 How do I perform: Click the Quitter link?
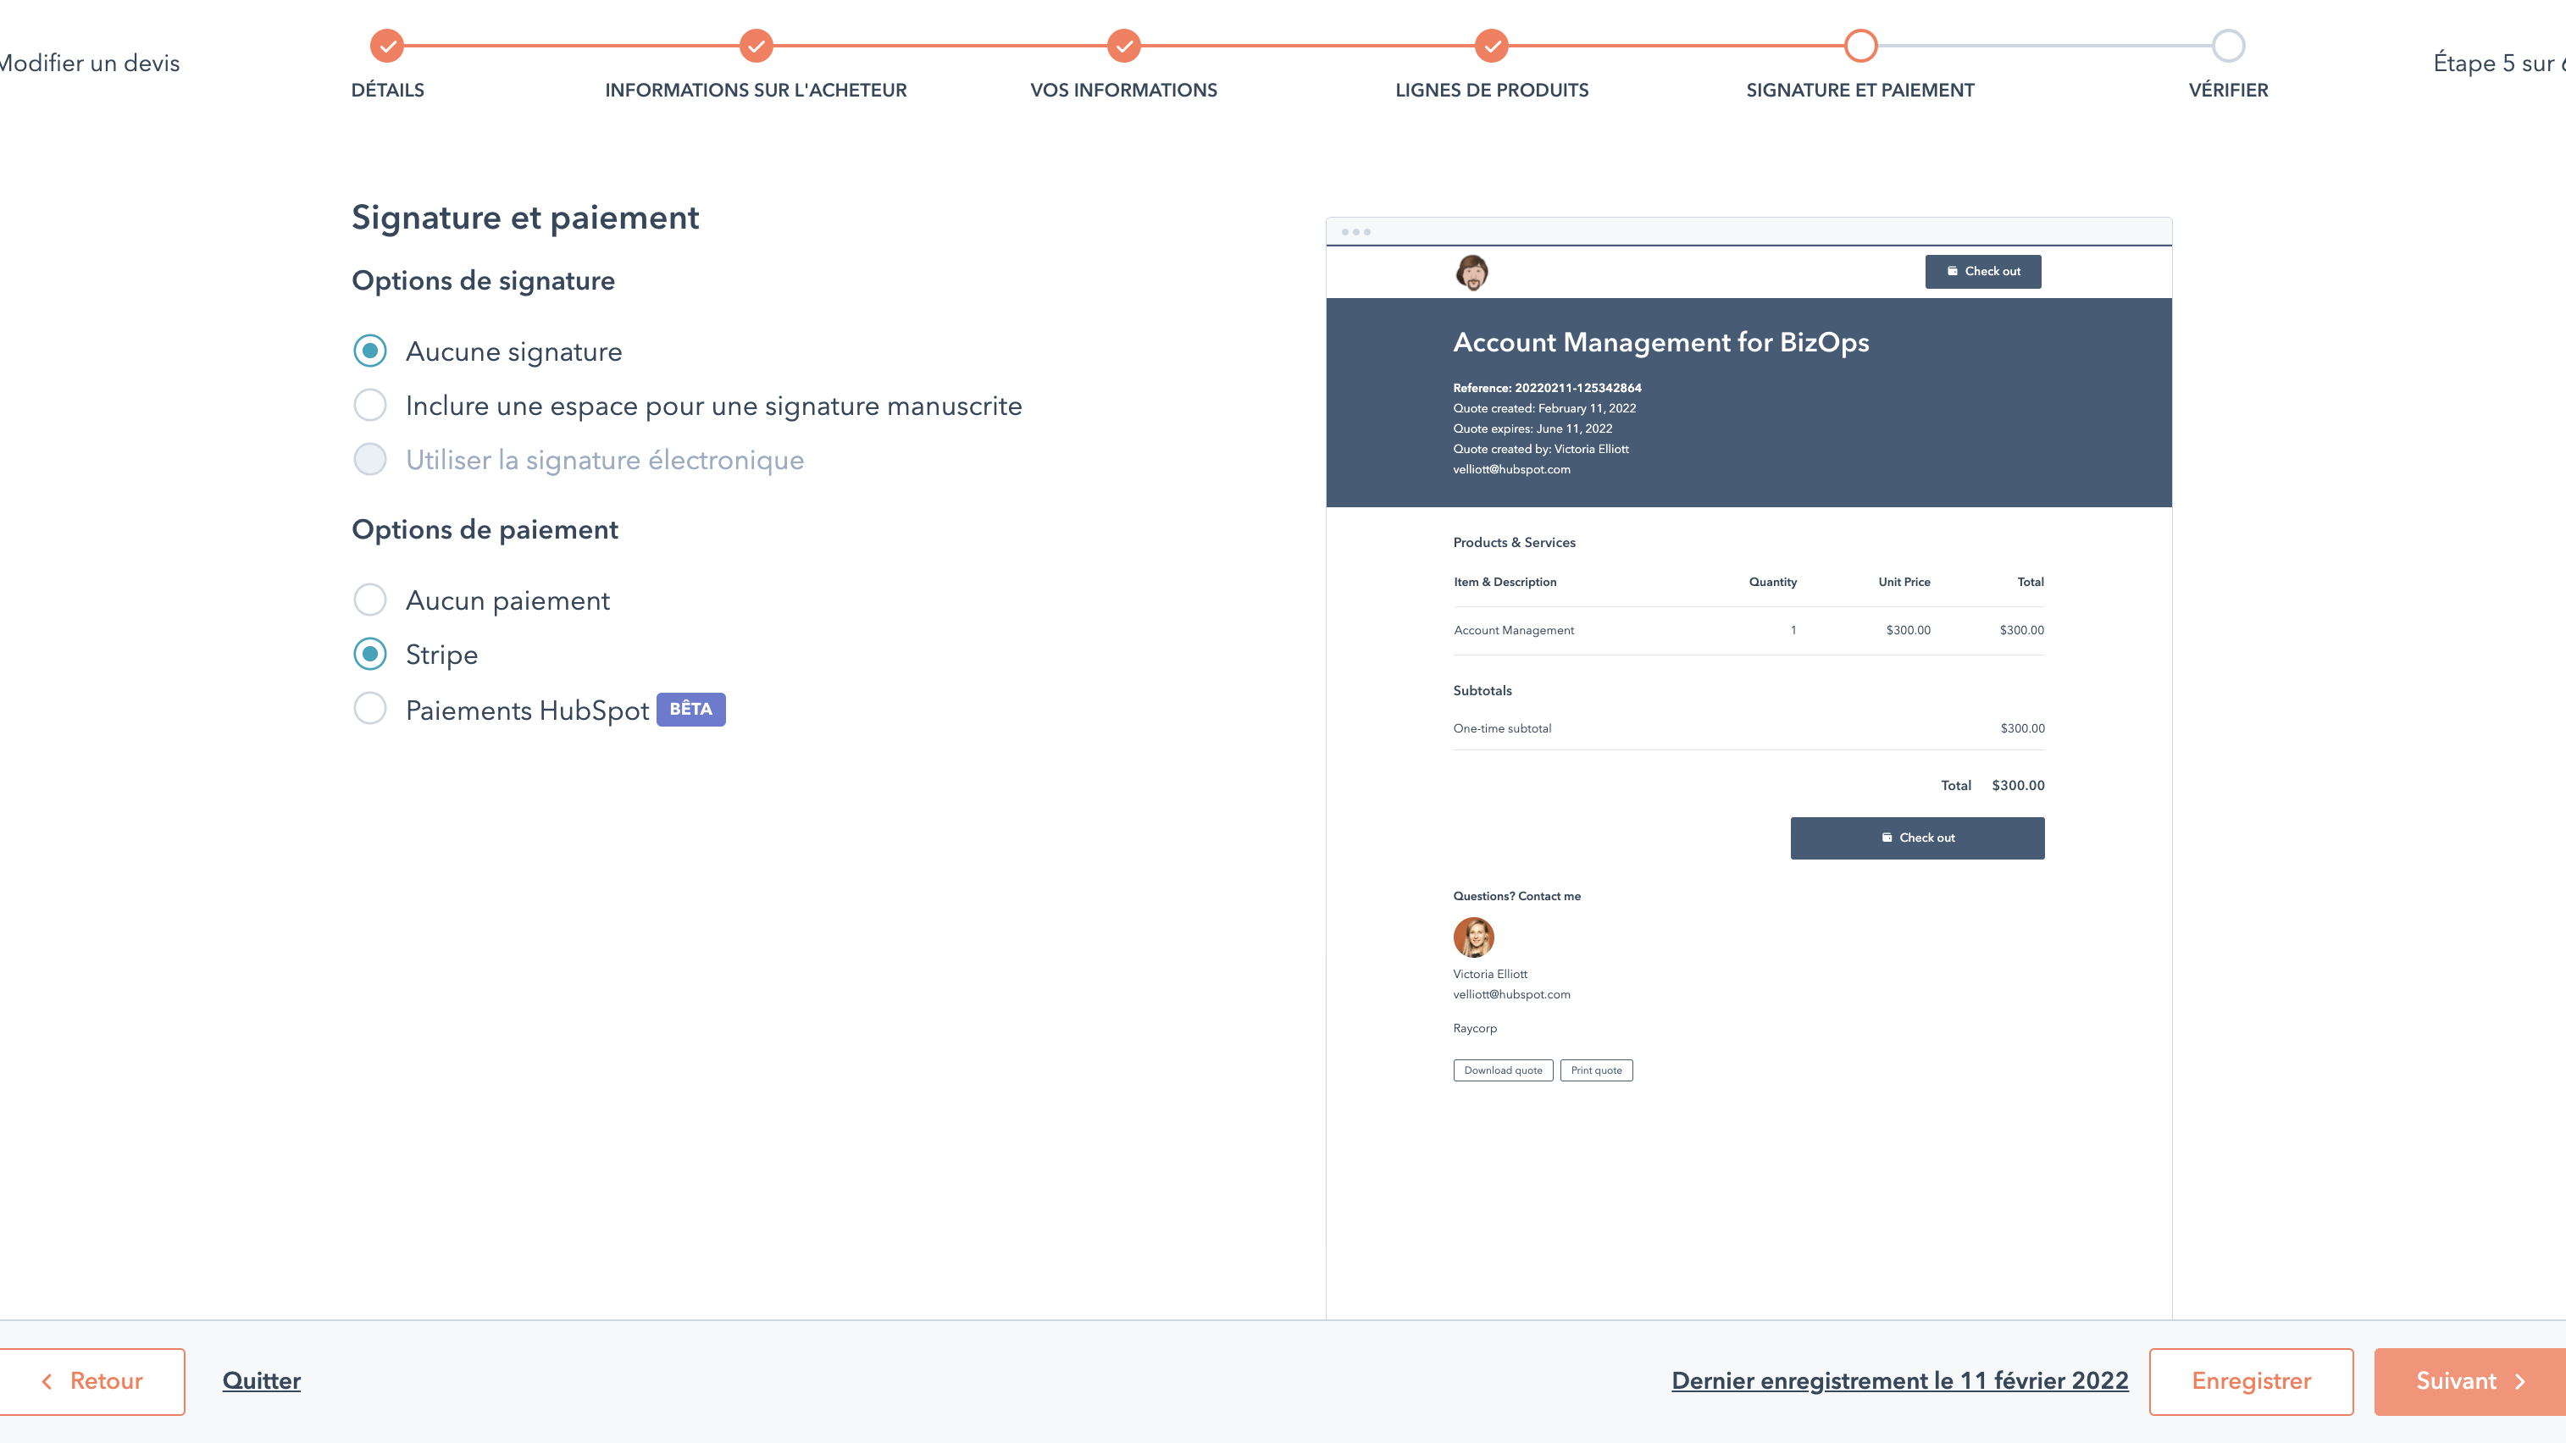[x=261, y=1381]
